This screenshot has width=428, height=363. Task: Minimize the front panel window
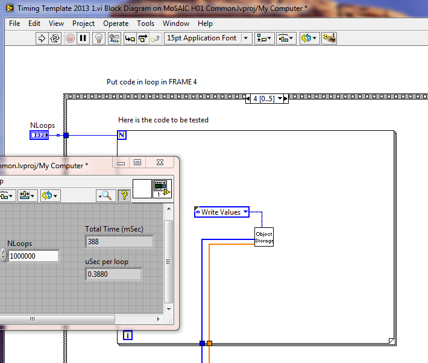121,163
